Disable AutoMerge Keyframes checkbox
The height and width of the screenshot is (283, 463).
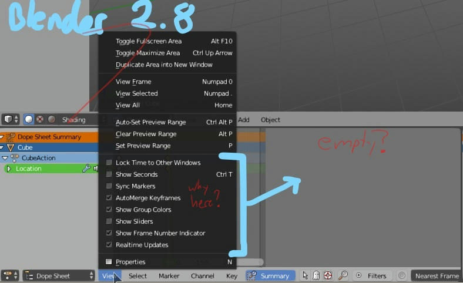point(109,198)
